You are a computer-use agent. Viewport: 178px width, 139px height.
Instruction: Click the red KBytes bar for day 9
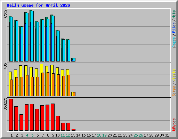(52, 117)
